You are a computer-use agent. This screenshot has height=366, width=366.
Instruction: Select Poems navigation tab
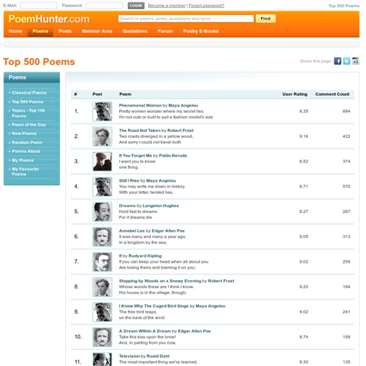pos(40,31)
